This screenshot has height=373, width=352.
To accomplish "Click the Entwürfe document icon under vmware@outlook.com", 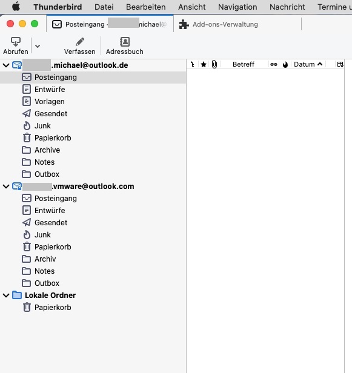I will [27, 210].
